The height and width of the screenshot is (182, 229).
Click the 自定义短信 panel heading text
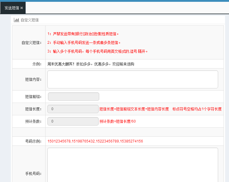[x=30, y=20]
